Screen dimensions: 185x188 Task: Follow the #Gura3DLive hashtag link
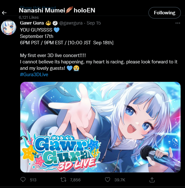click(x=34, y=75)
